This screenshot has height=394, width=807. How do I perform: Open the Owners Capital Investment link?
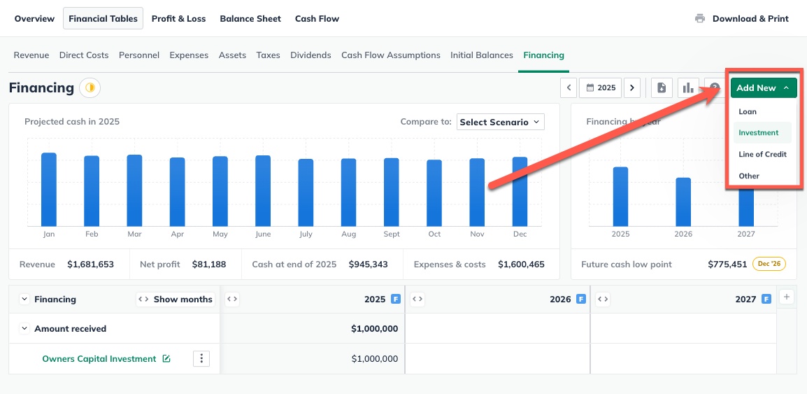pyautogui.click(x=99, y=359)
